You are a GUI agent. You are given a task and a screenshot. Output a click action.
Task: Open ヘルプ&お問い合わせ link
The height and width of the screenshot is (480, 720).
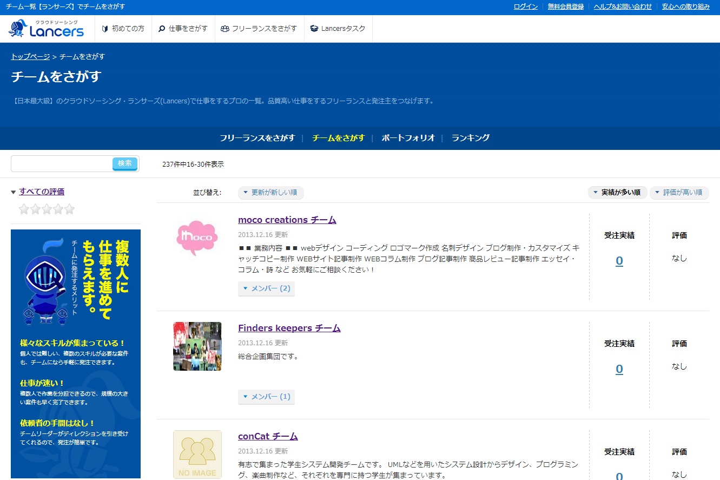click(623, 6)
